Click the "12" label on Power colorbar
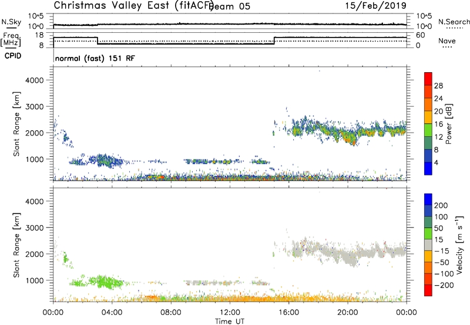Viewport: 470px width, 325px height. 438,137
